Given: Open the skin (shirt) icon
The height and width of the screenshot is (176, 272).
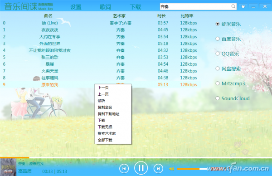Looking at the screenshot, I should click(x=243, y=7).
